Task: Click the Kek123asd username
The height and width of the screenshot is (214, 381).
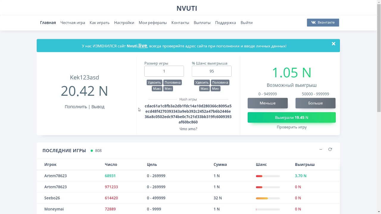Action: click(x=85, y=78)
